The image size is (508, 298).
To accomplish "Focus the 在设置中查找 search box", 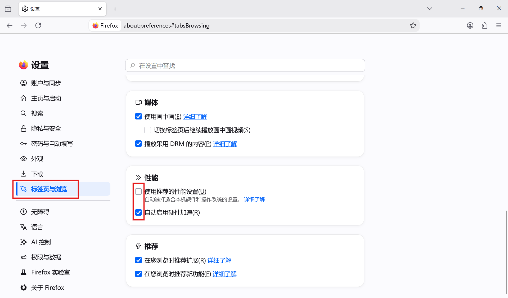I will [x=245, y=65].
